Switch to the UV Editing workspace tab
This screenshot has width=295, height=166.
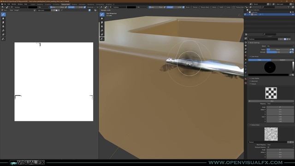tap(56, 4)
